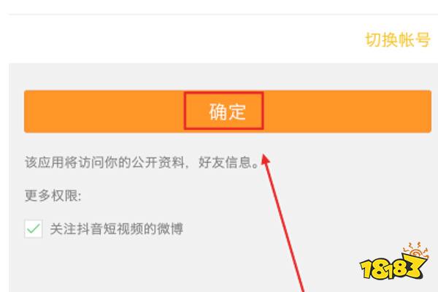Click the 微博 word in the checkbox label
Screen dimensions: 438x292
pos(170,228)
